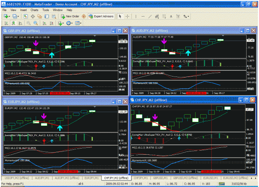Click the New Chart toolbar icon
This screenshot has width=259, height=187.
[6, 16]
